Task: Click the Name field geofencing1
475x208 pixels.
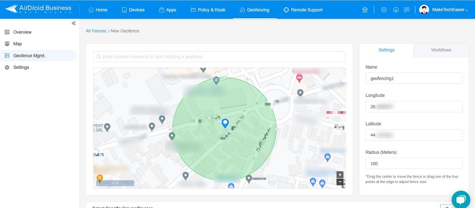Action: coord(414,78)
